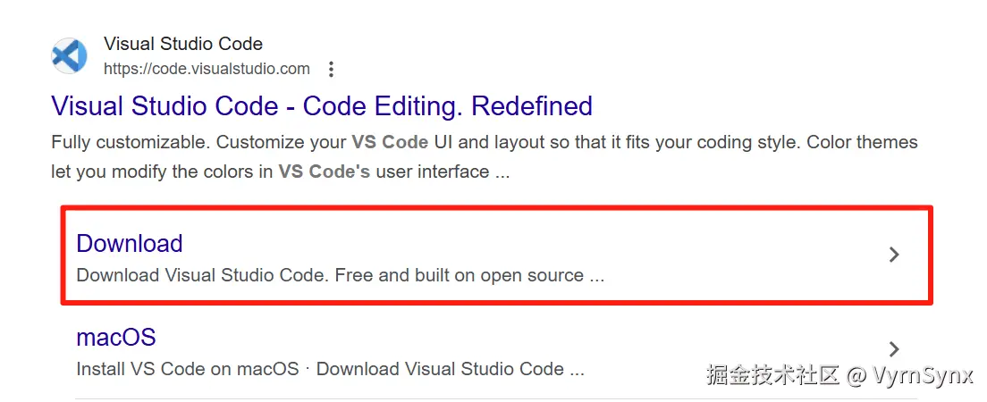The width and height of the screenshot is (987, 402).
Task: Click the Visual Studio Code logo icon
Action: (69, 56)
